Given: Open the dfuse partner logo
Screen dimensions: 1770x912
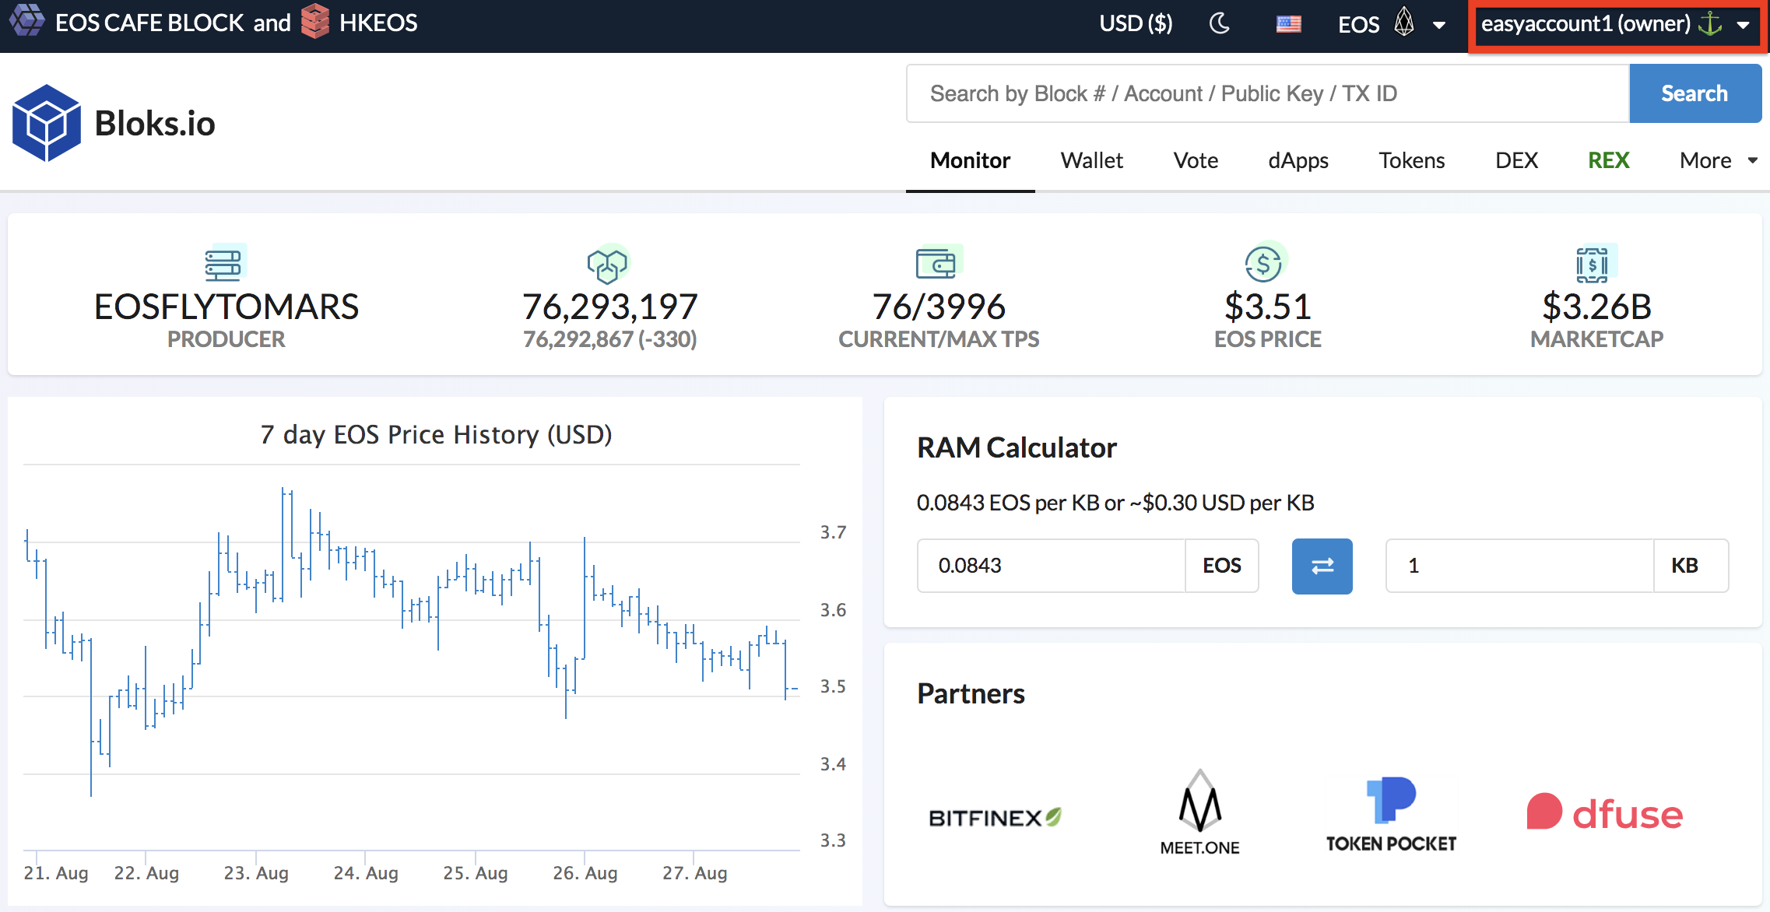Looking at the screenshot, I should 1604,813.
